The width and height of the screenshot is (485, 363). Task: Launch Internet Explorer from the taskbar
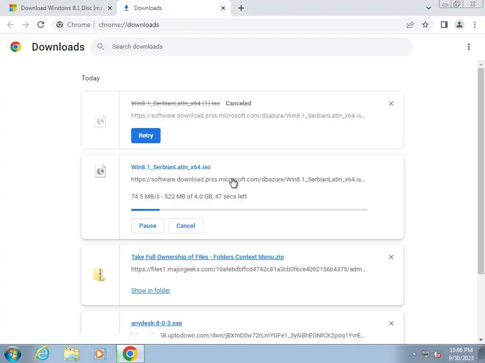click(x=42, y=354)
